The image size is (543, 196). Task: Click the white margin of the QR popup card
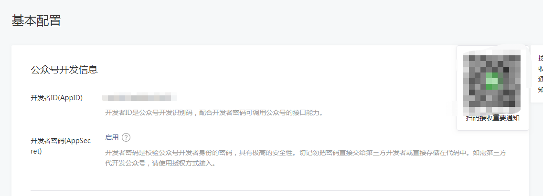pyautogui.click(x=493, y=126)
